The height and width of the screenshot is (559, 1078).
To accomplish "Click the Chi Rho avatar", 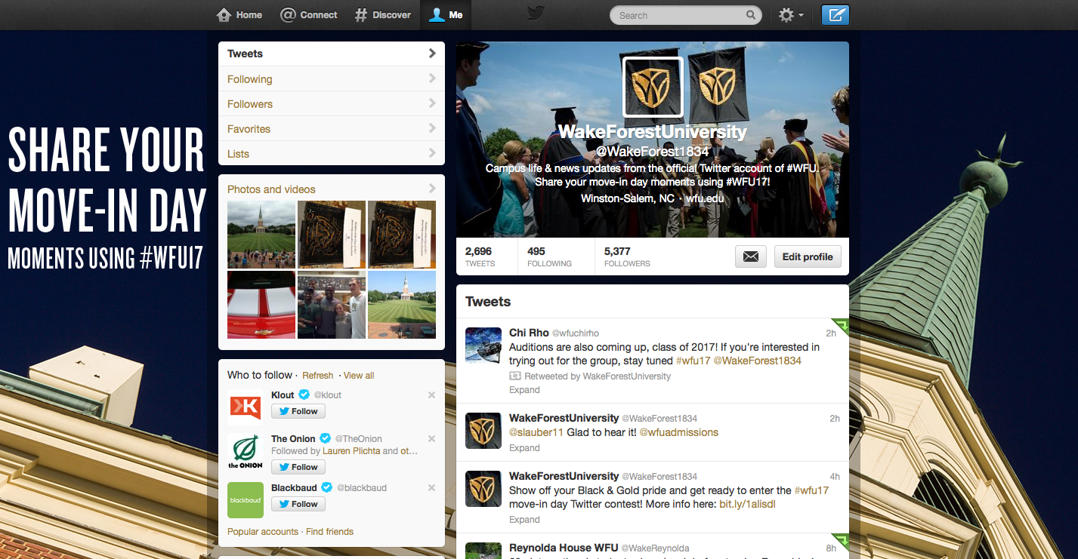I will 483,346.
